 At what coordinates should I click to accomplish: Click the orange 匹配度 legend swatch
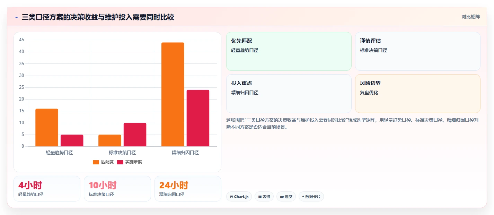tap(96, 162)
